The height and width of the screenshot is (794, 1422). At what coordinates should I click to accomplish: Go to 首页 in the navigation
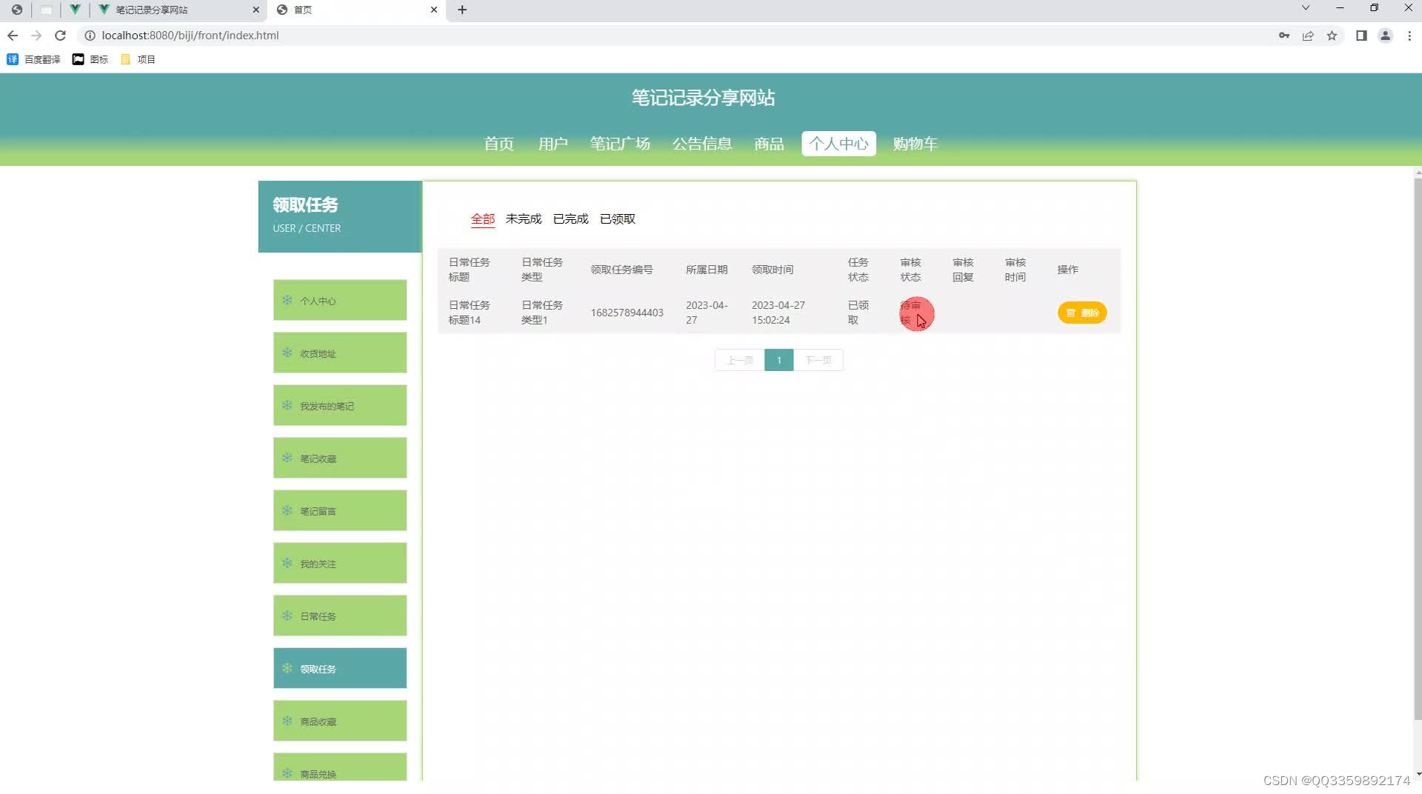(x=499, y=144)
